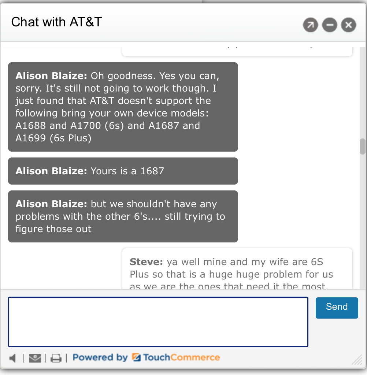The width and height of the screenshot is (367, 375).
Task: Click the "other 6's" message from Alison
Action: pos(123,216)
